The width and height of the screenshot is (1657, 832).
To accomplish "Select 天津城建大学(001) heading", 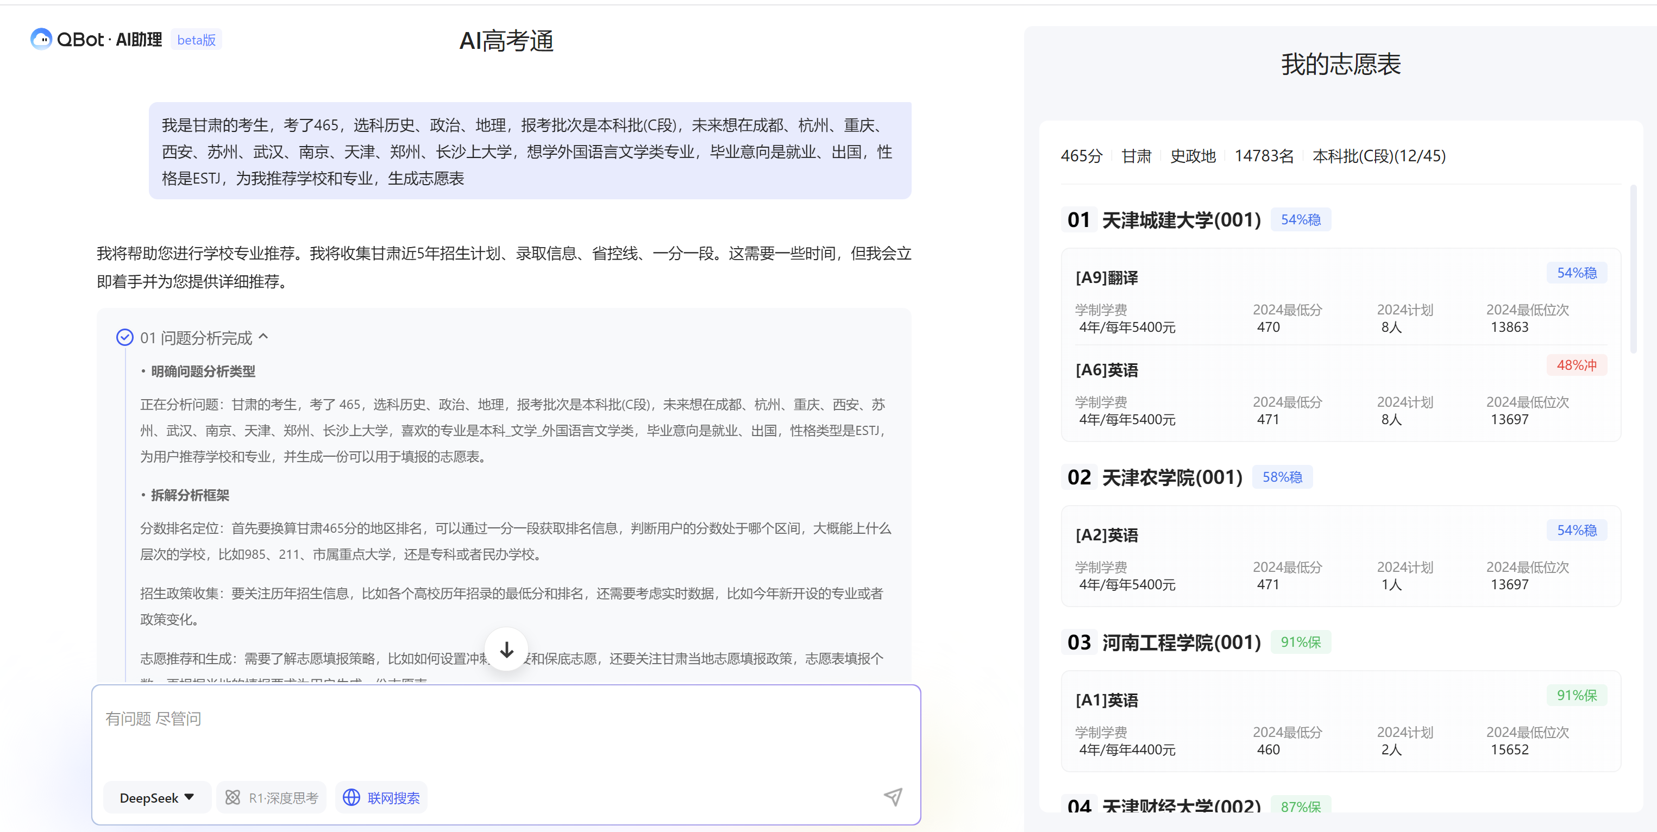I will [x=1181, y=220].
